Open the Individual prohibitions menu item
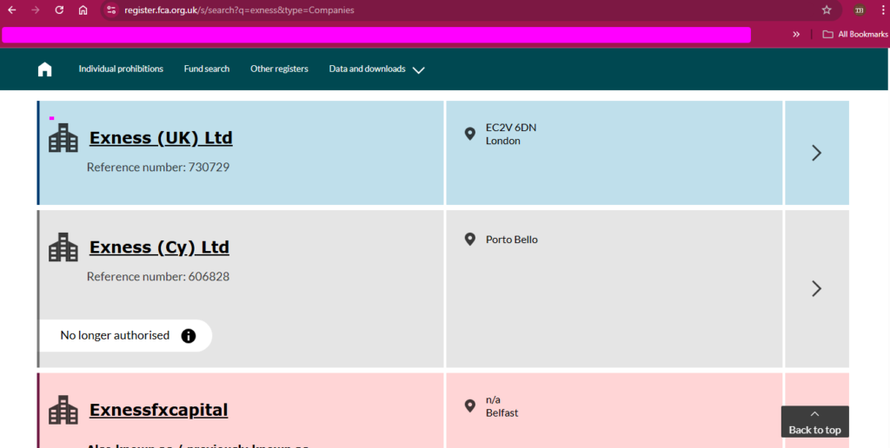Screen dimensions: 890x448 (x=121, y=69)
